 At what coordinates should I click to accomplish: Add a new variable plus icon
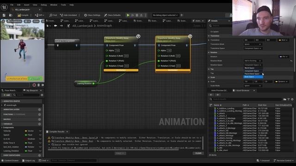click(x=39, y=124)
